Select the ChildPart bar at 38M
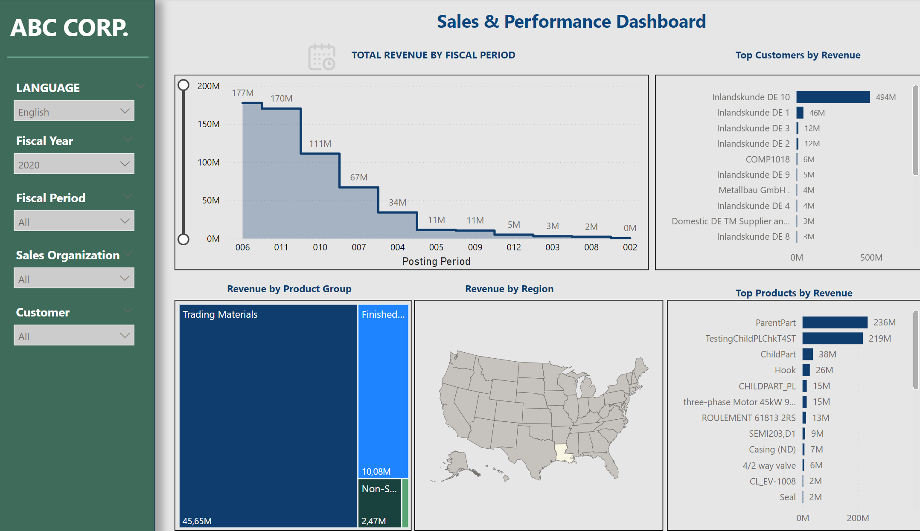The height and width of the screenshot is (531, 920). [x=808, y=354]
